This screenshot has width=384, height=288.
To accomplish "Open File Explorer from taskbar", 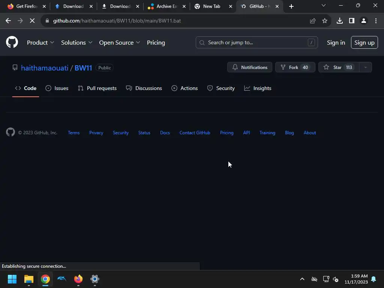I will coord(28,279).
